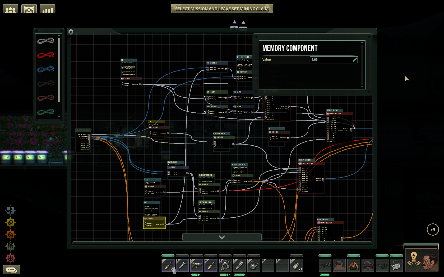Select medical syringe in hotbar slot 0
Viewport: 444px width, 277px height.
click(x=297, y=265)
